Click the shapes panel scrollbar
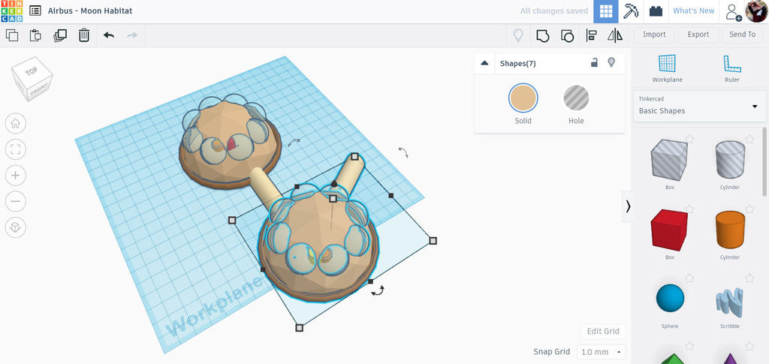 pyautogui.click(x=764, y=161)
